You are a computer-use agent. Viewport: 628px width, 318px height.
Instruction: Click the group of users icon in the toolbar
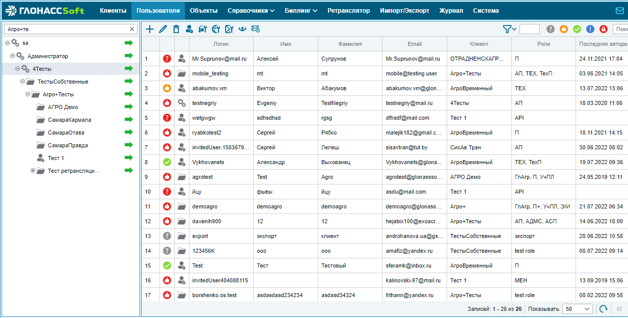click(242, 29)
